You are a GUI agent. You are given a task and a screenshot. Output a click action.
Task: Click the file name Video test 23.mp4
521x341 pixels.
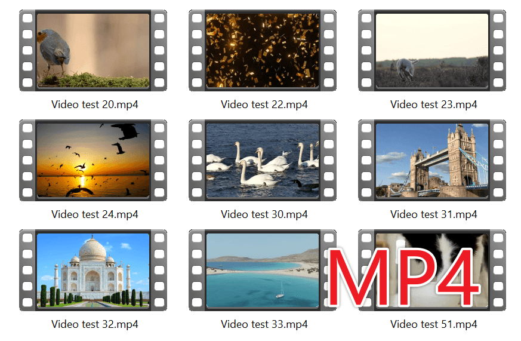coord(434,105)
